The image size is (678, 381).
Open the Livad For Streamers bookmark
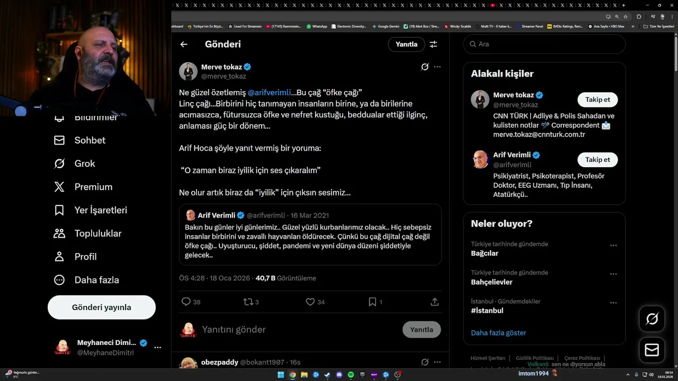[245, 26]
